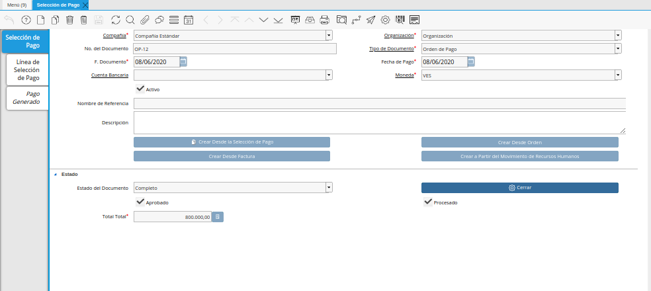Toggle grid view with stacked lines icon
The image size is (651, 291).
point(174,20)
